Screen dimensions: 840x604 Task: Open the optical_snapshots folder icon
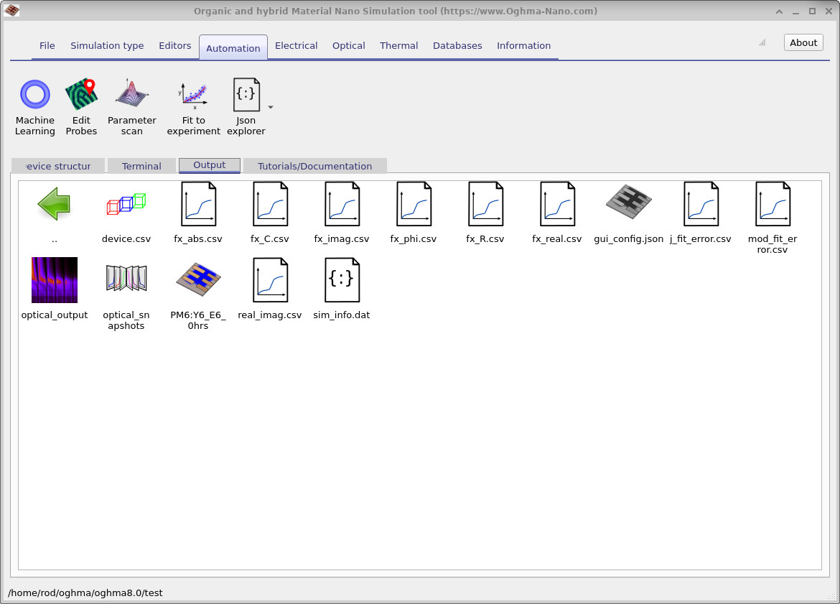click(x=126, y=279)
